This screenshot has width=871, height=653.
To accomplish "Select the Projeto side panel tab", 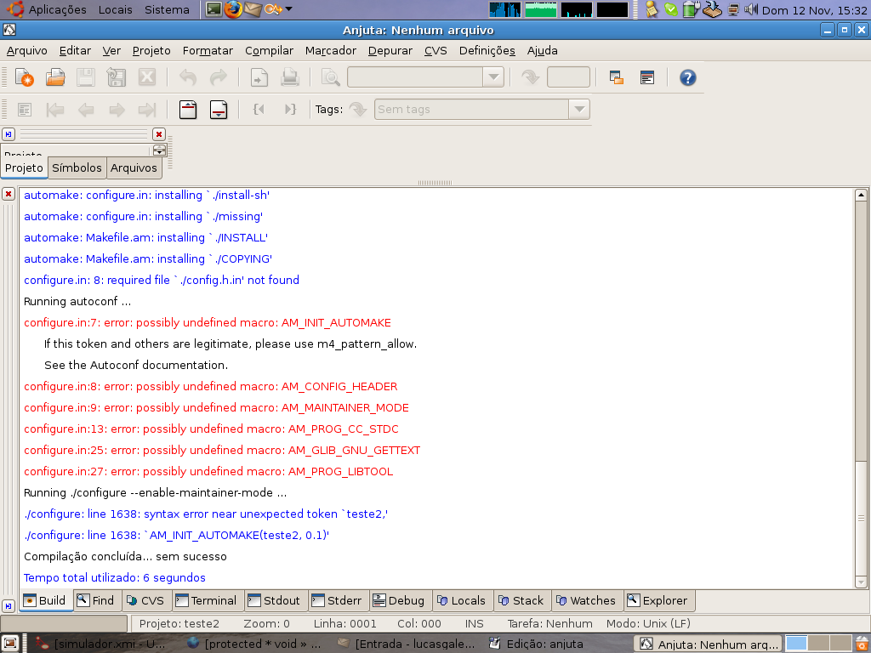I will pos(24,168).
